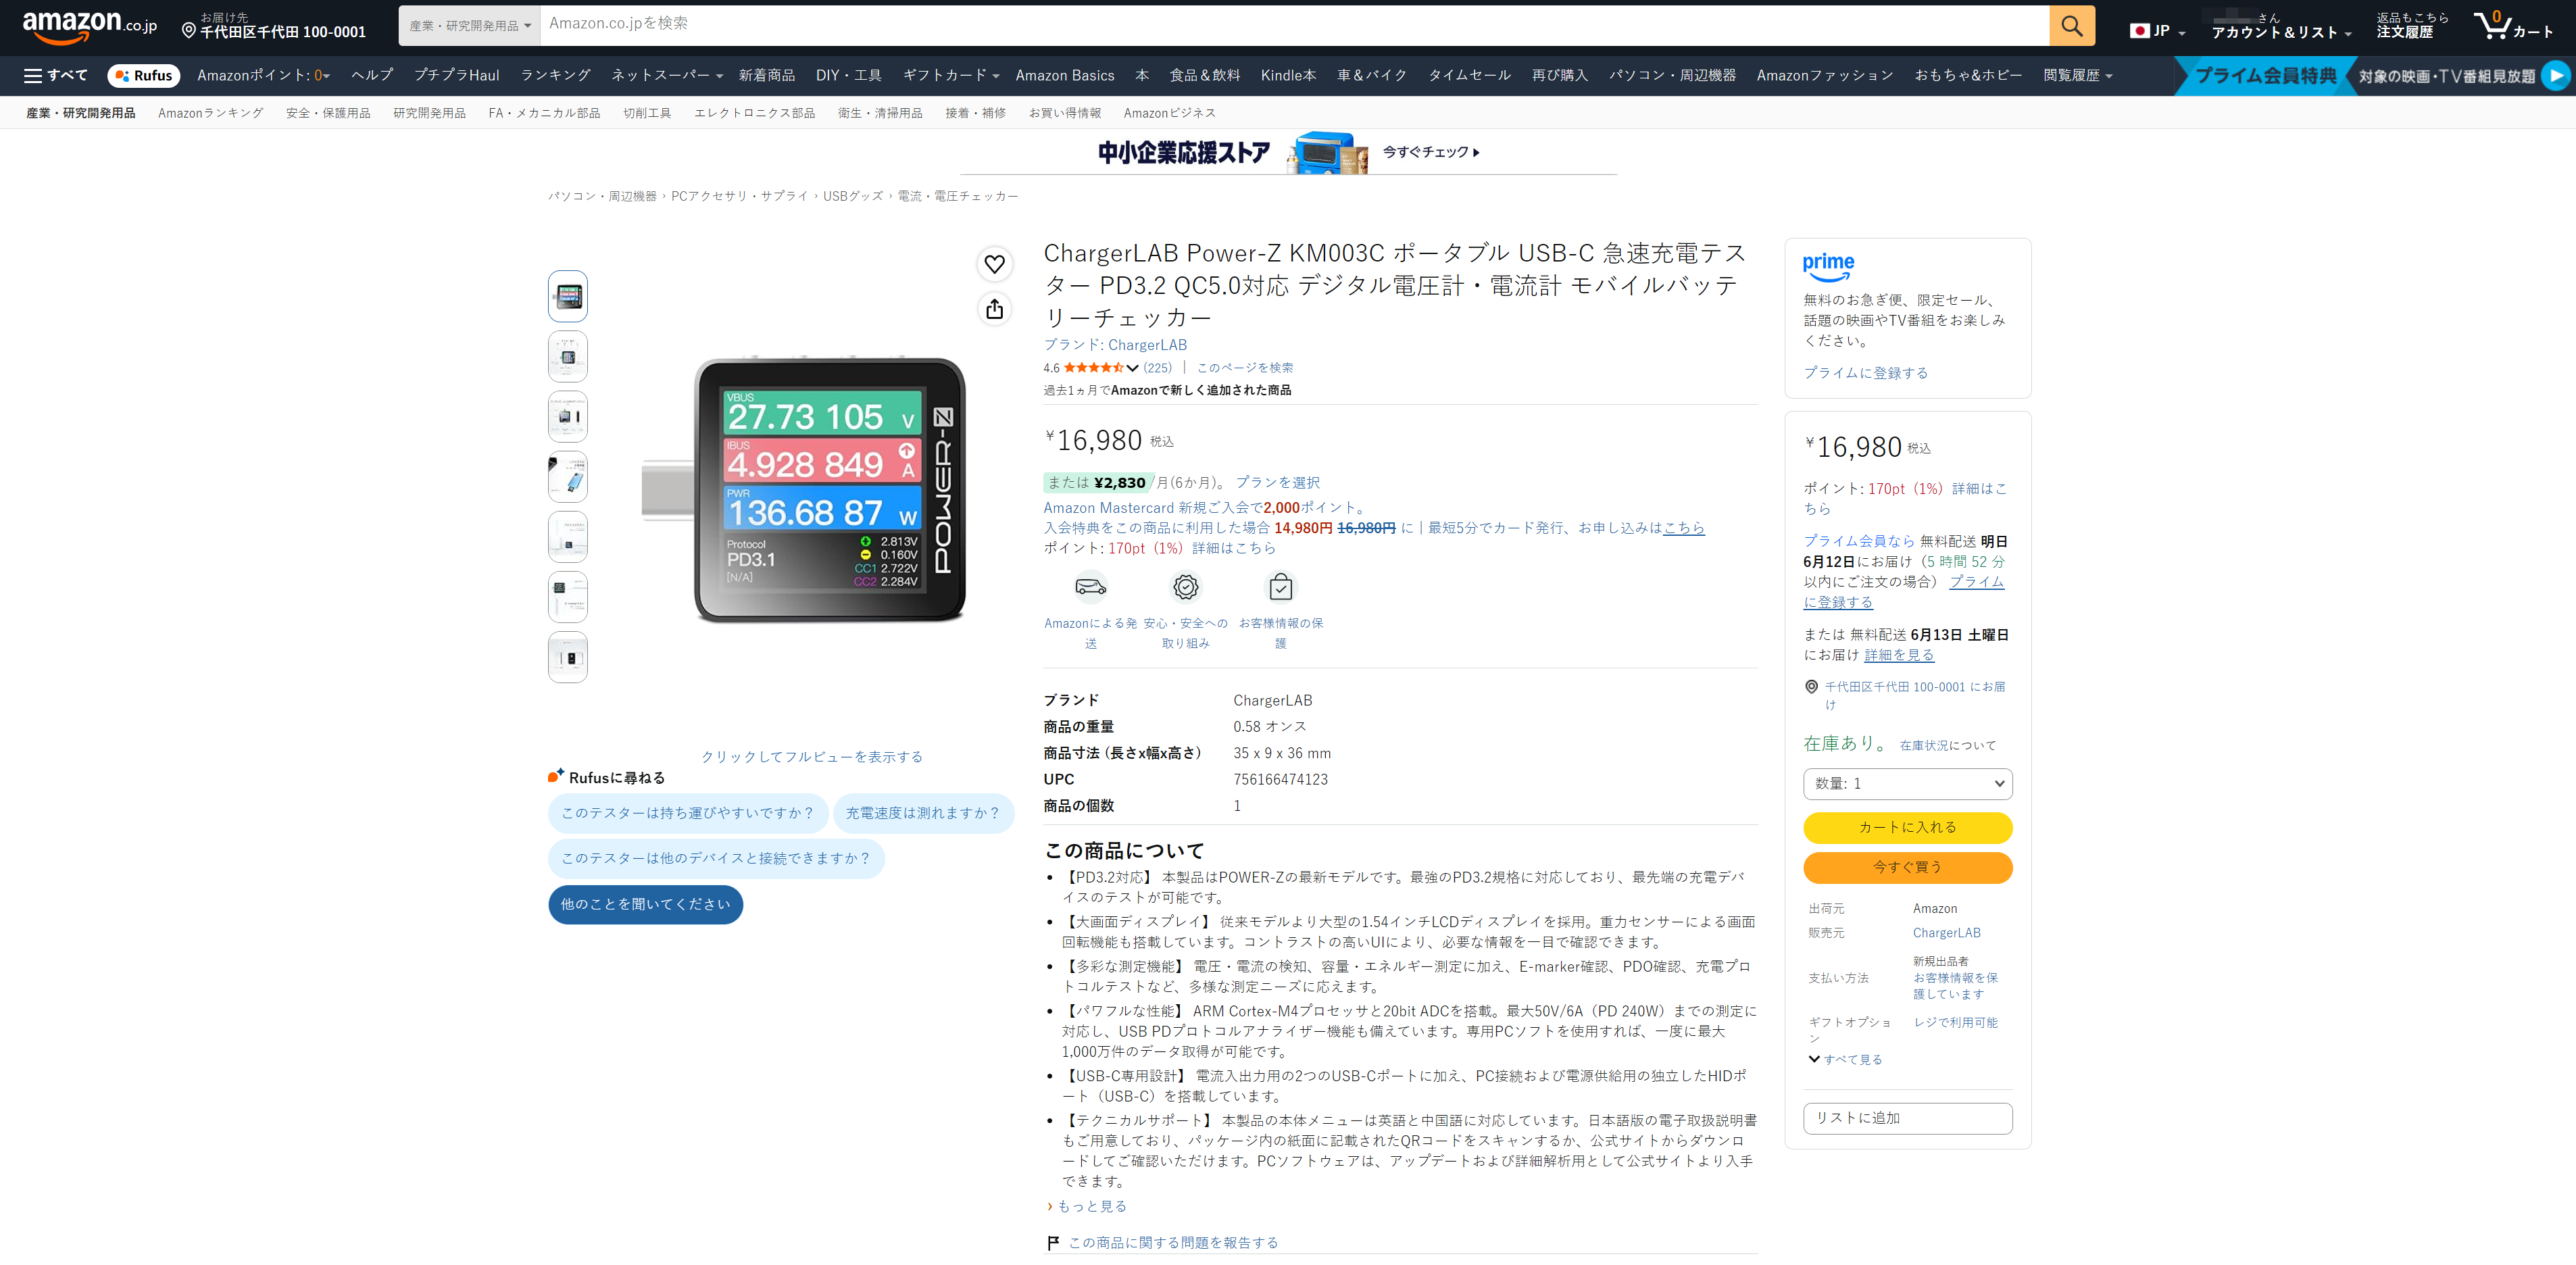This screenshot has width=2576, height=1265.
Task: Open 注文履歴 returns and orders
Action: [2413, 26]
